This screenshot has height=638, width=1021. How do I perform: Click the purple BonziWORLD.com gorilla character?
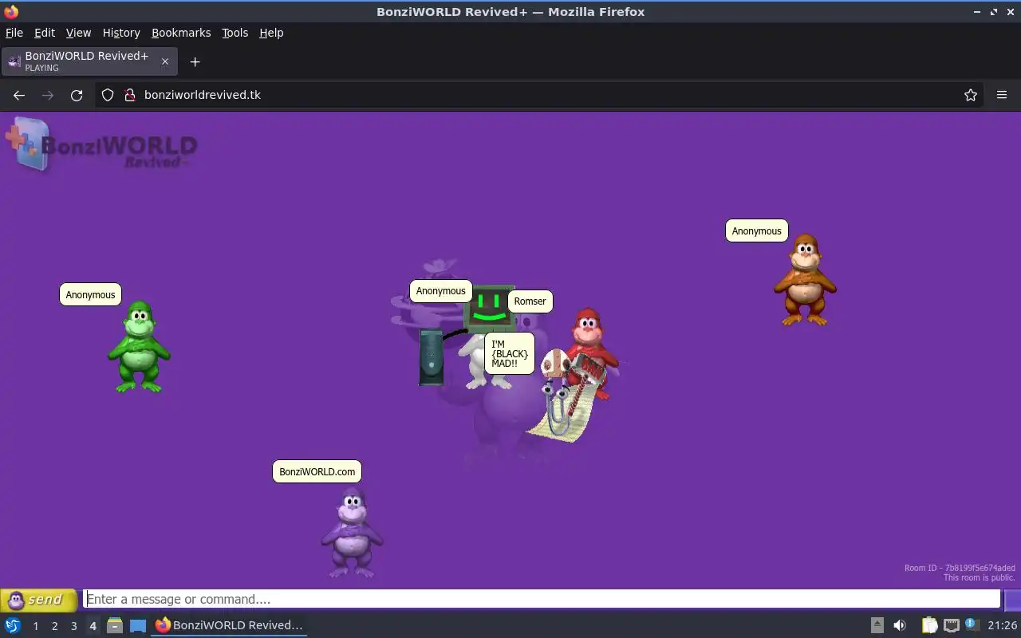coord(352,532)
